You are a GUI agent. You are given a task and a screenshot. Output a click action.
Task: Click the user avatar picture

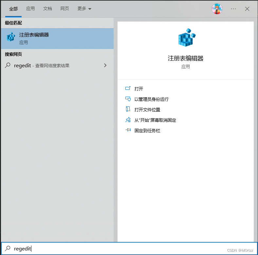click(217, 9)
